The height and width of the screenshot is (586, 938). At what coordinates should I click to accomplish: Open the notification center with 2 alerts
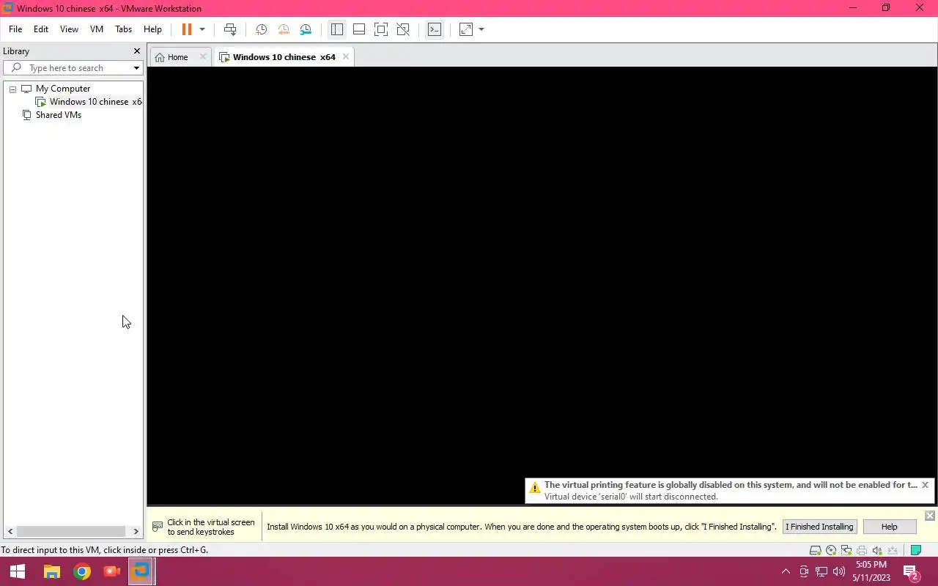click(911, 571)
